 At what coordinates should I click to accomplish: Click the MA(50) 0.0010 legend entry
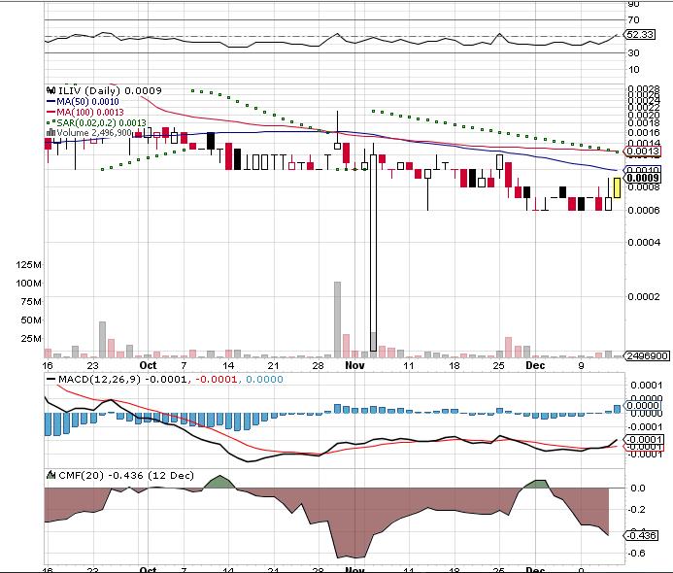tap(83, 101)
